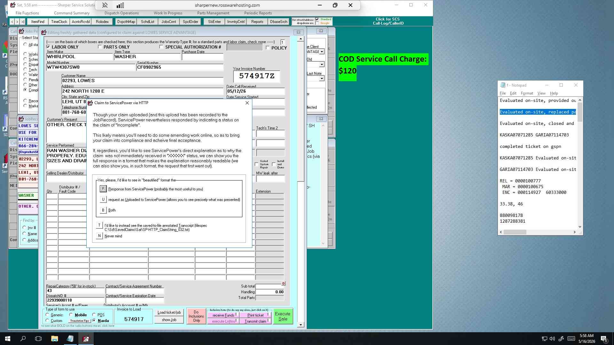The height and width of the screenshot is (345, 614).
Task: Click the Execute Sale button
Action: tap(283, 316)
